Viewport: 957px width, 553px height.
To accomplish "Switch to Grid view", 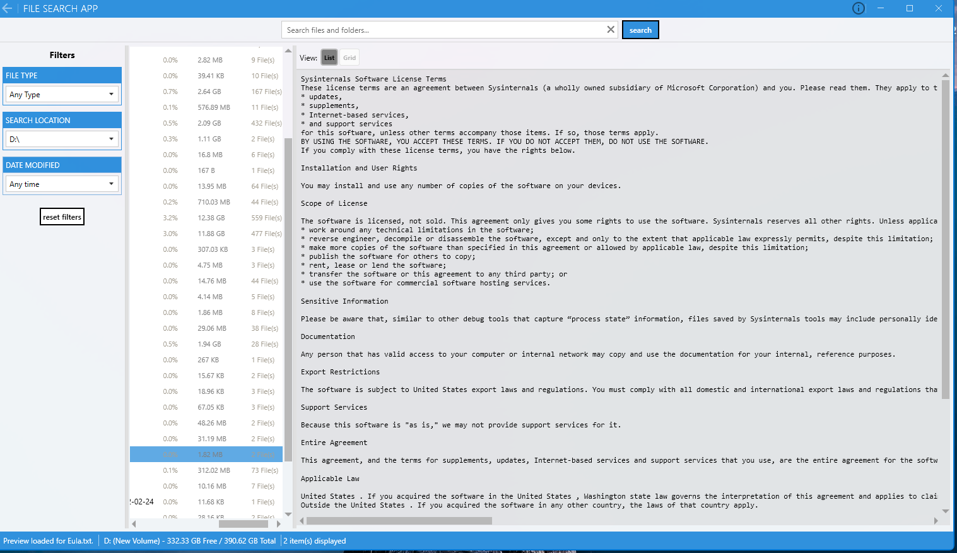I will coord(349,57).
